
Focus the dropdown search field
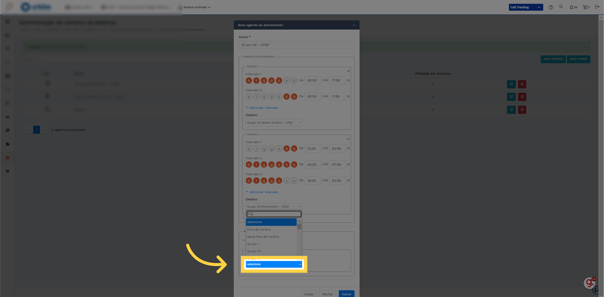[x=274, y=214]
